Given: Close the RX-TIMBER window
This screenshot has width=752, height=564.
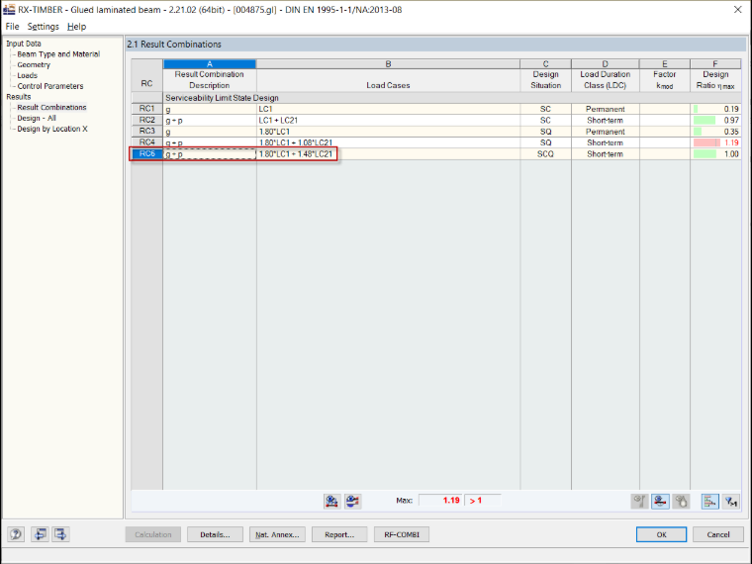Looking at the screenshot, I should pyautogui.click(x=737, y=10).
